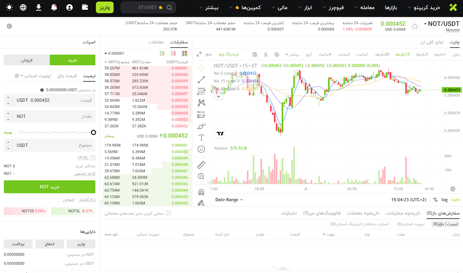The height and width of the screenshot is (273, 463).
Task: Open chart indicators fx icon
Action: (266, 54)
